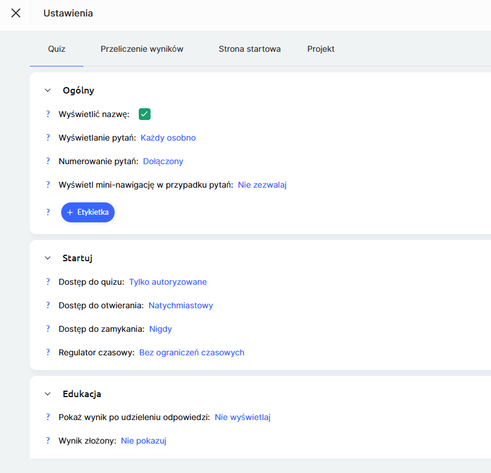The width and height of the screenshot is (491, 473).
Task: Add a label with the Etykietka button
Action: [88, 212]
